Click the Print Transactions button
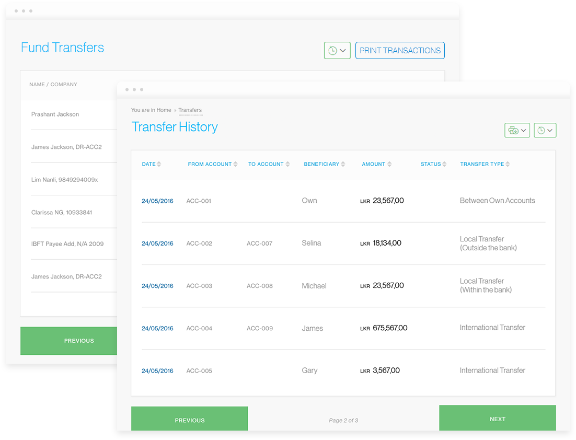Screen dimensions: 576x440 point(400,50)
